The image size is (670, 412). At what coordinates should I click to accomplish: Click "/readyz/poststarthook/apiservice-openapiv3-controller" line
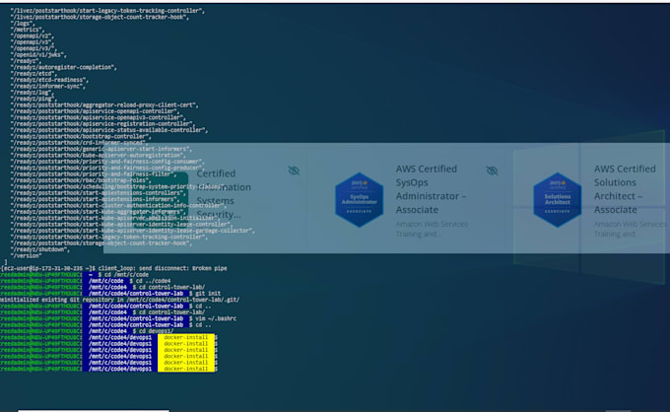pyautogui.click(x=99, y=117)
